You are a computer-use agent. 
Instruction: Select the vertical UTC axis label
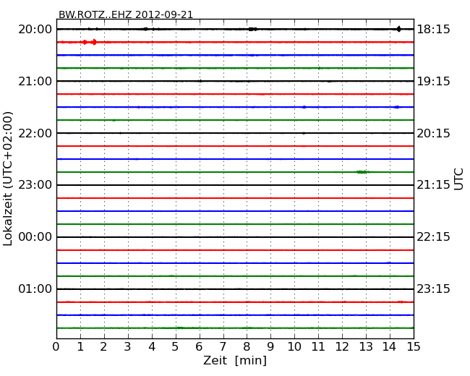pos(458,179)
